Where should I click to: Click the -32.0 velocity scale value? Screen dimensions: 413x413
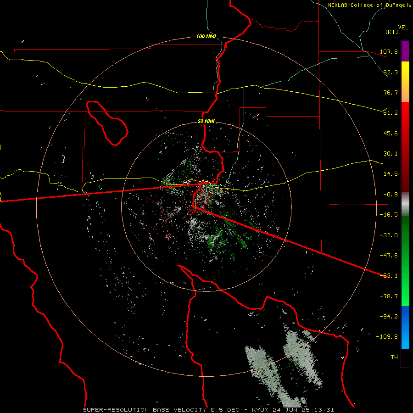(389, 235)
